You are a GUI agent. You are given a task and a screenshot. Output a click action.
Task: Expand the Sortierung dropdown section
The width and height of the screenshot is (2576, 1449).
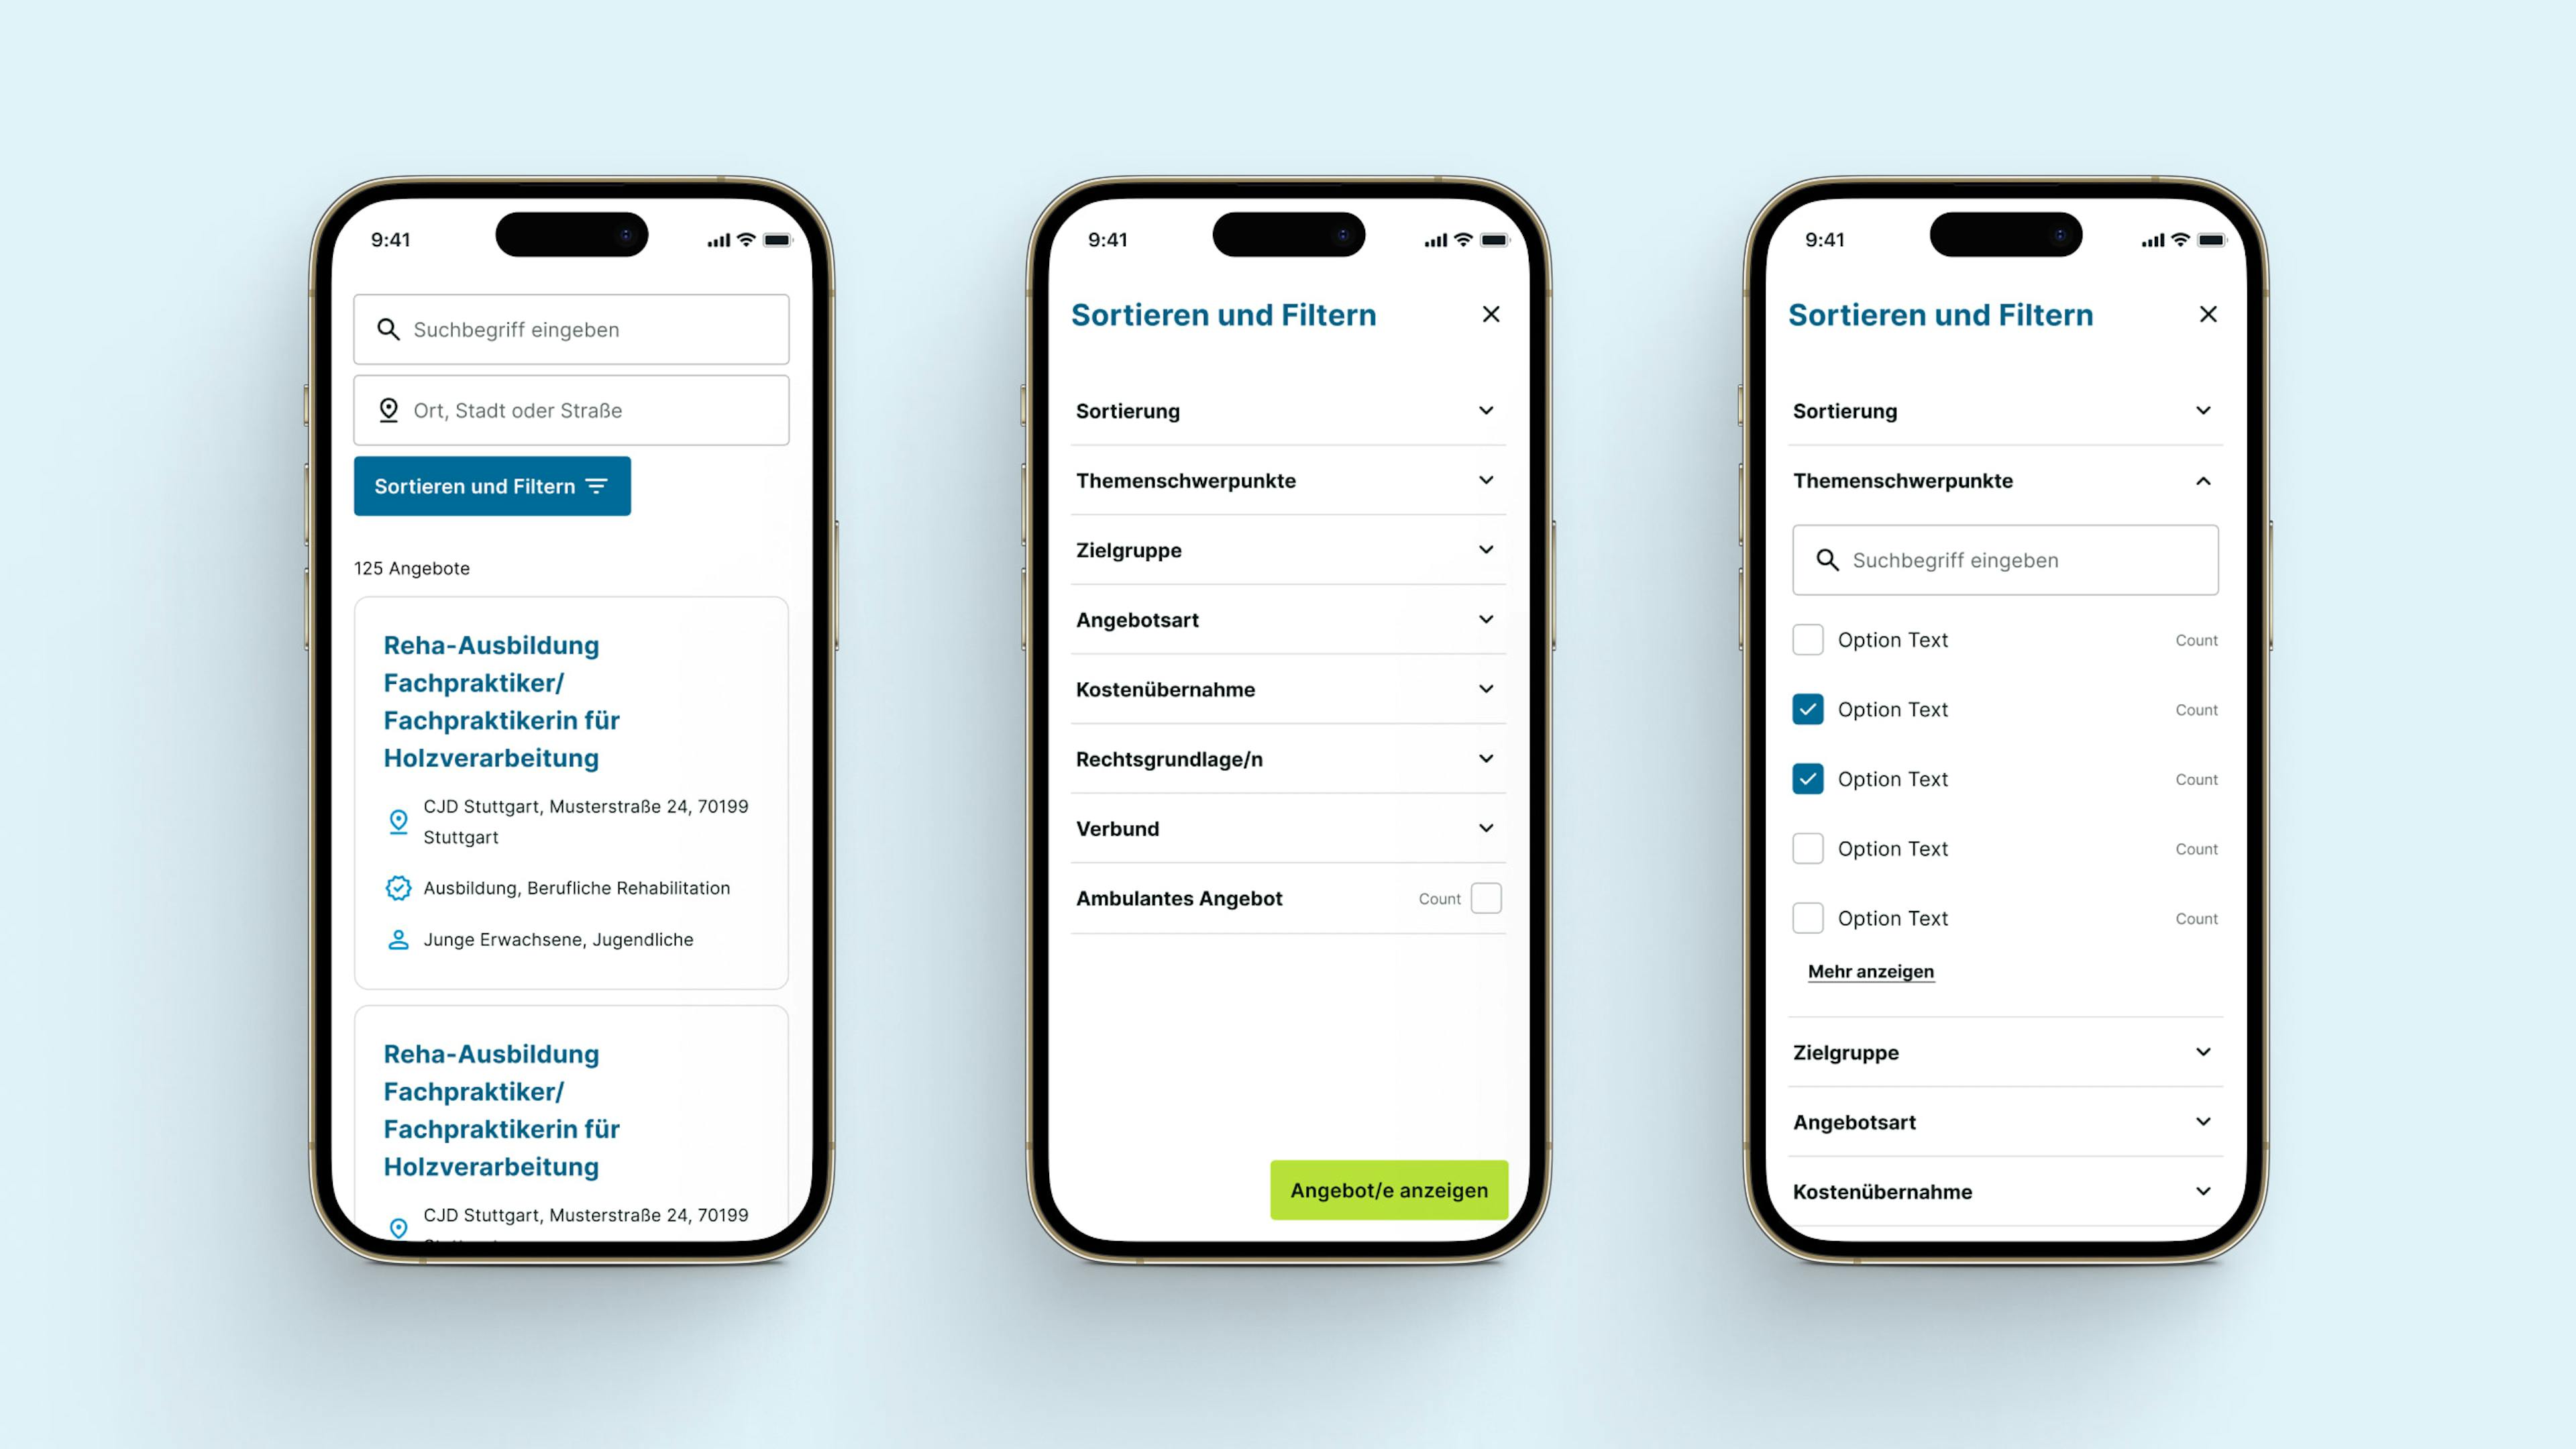click(1286, 411)
